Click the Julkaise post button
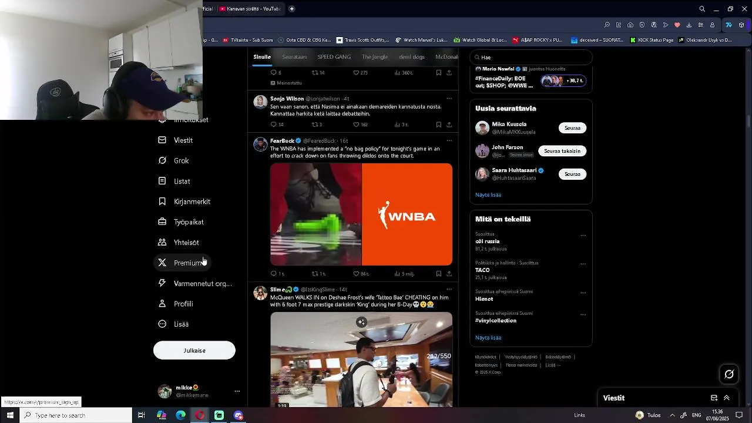The image size is (752, 423). (x=194, y=350)
